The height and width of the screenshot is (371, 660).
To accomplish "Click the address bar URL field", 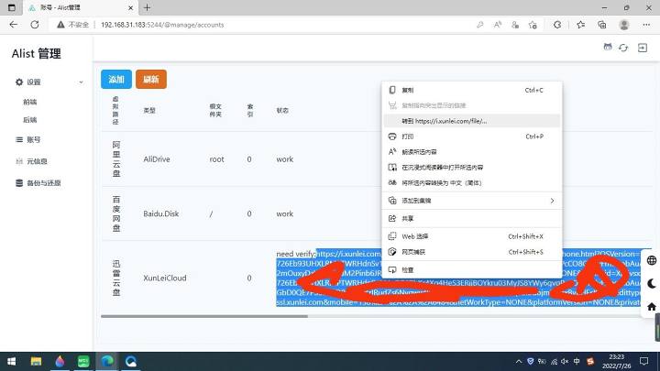I will 162,25.
